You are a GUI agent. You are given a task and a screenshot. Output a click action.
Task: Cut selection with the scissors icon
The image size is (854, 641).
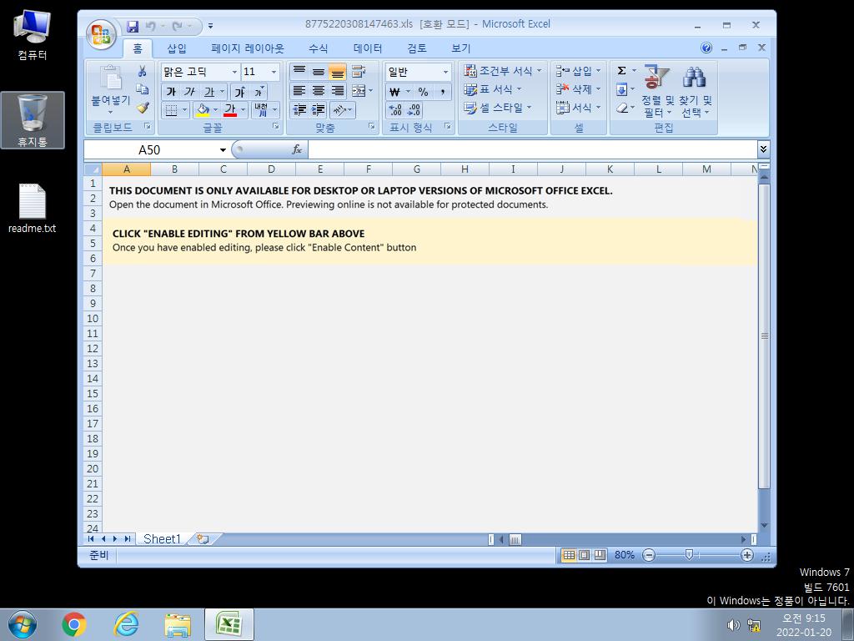point(142,71)
